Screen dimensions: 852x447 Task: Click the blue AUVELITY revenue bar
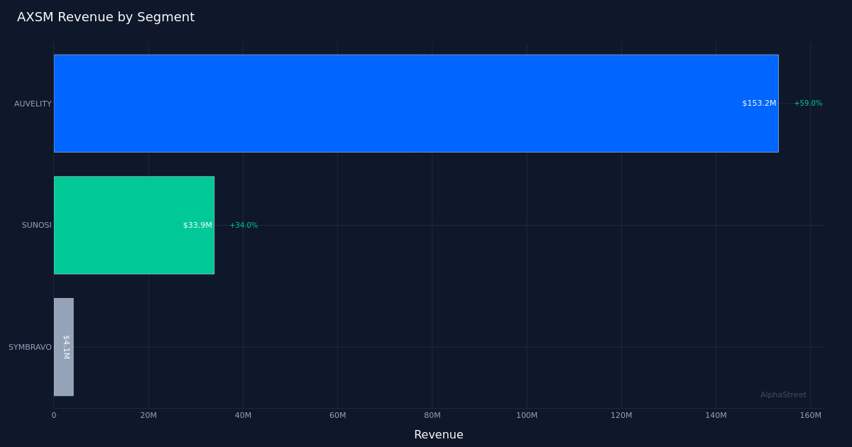tap(416, 104)
